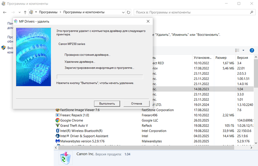
Task: Click the Windows features shield icon
Action: pyautogui.click(x=4, y=48)
